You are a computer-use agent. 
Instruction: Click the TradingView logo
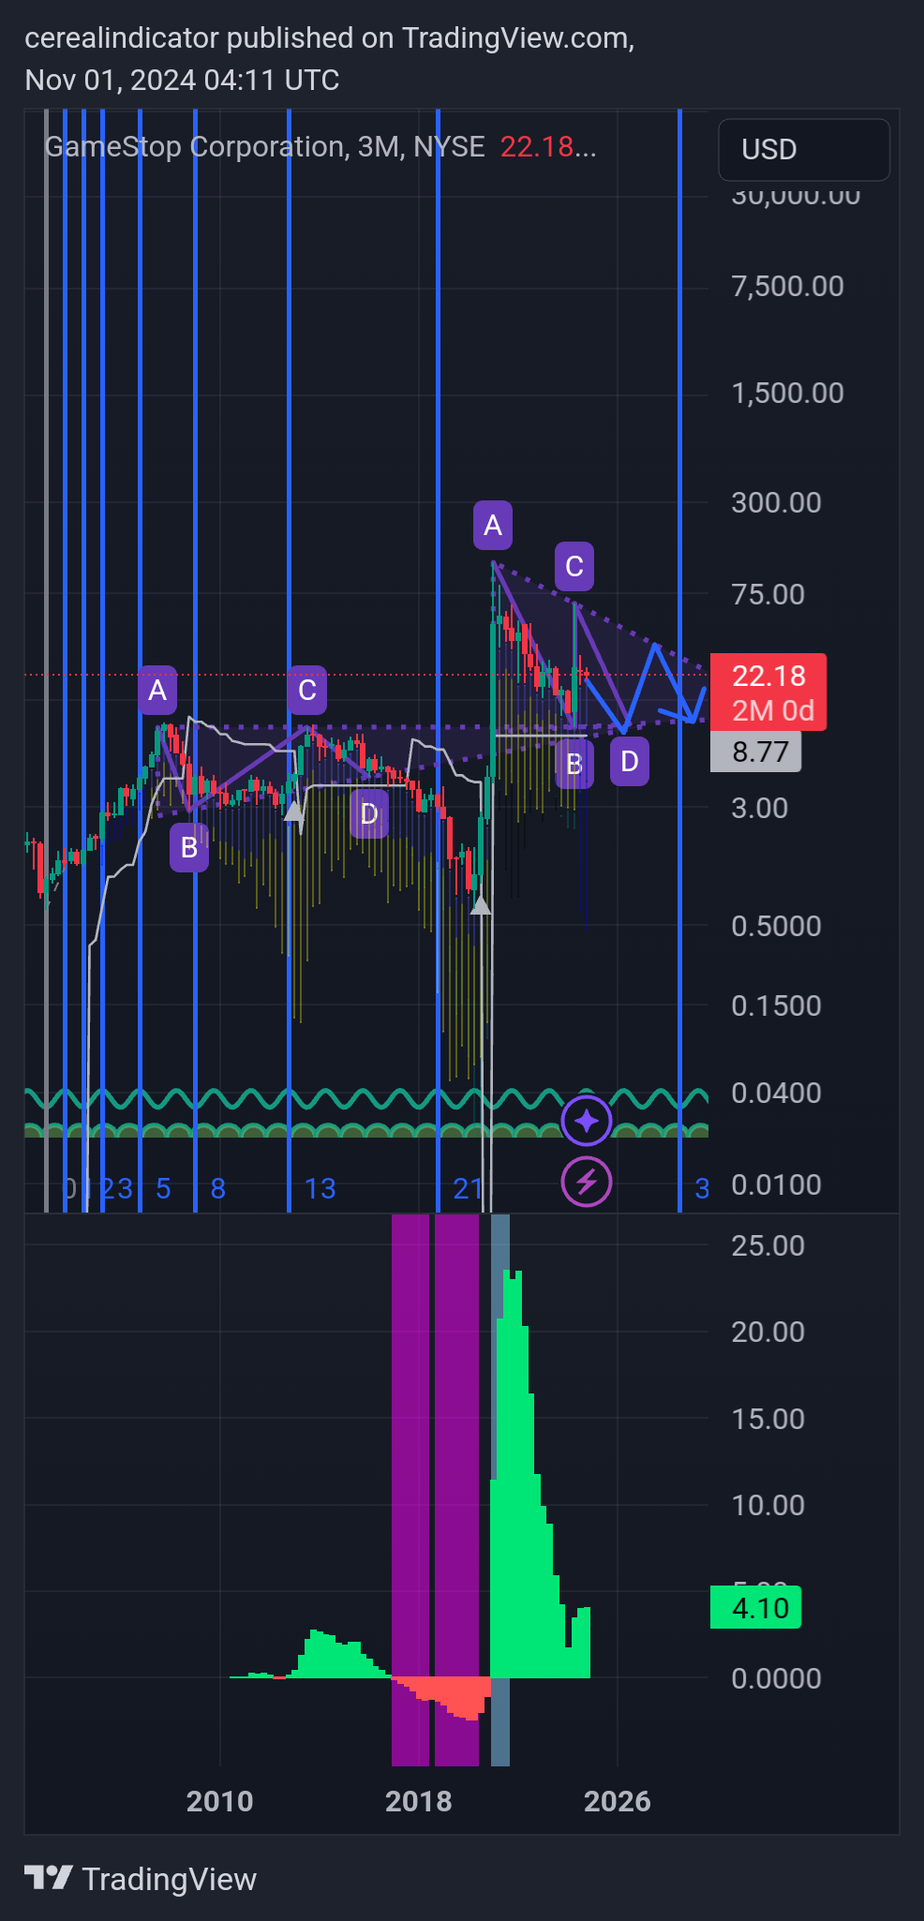pyautogui.click(x=48, y=1878)
